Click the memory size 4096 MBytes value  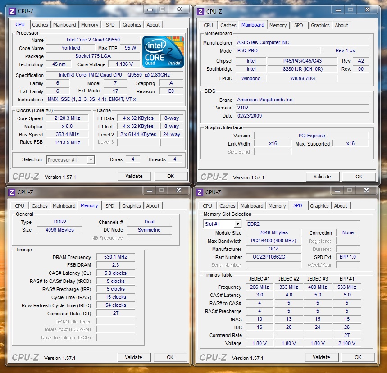59,230
